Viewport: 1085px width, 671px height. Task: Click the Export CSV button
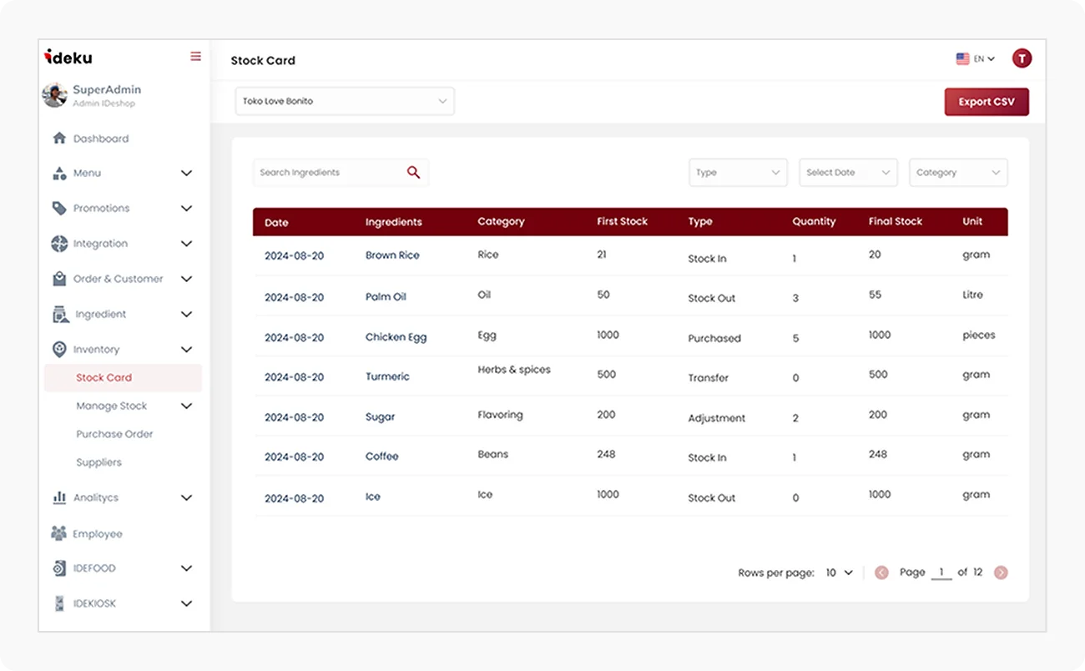[x=987, y=102]
